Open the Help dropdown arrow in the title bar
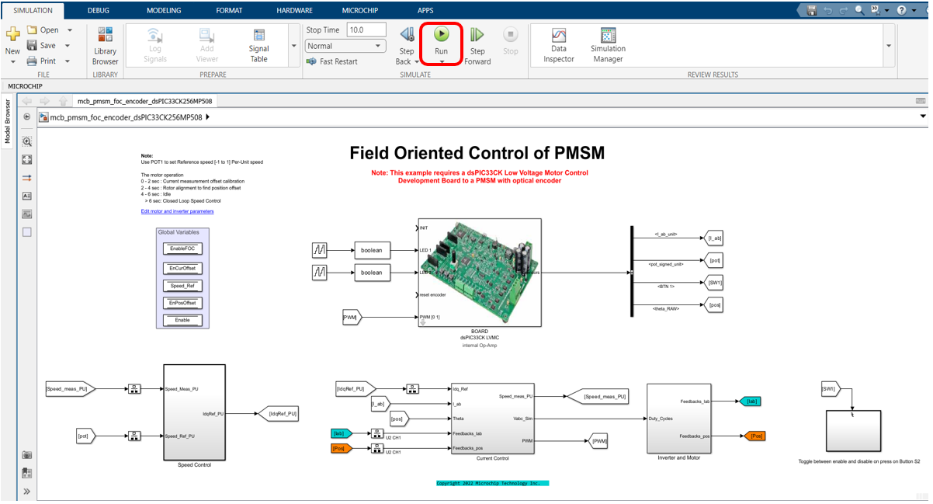This screenshot has width=933, height=504. 914,10
